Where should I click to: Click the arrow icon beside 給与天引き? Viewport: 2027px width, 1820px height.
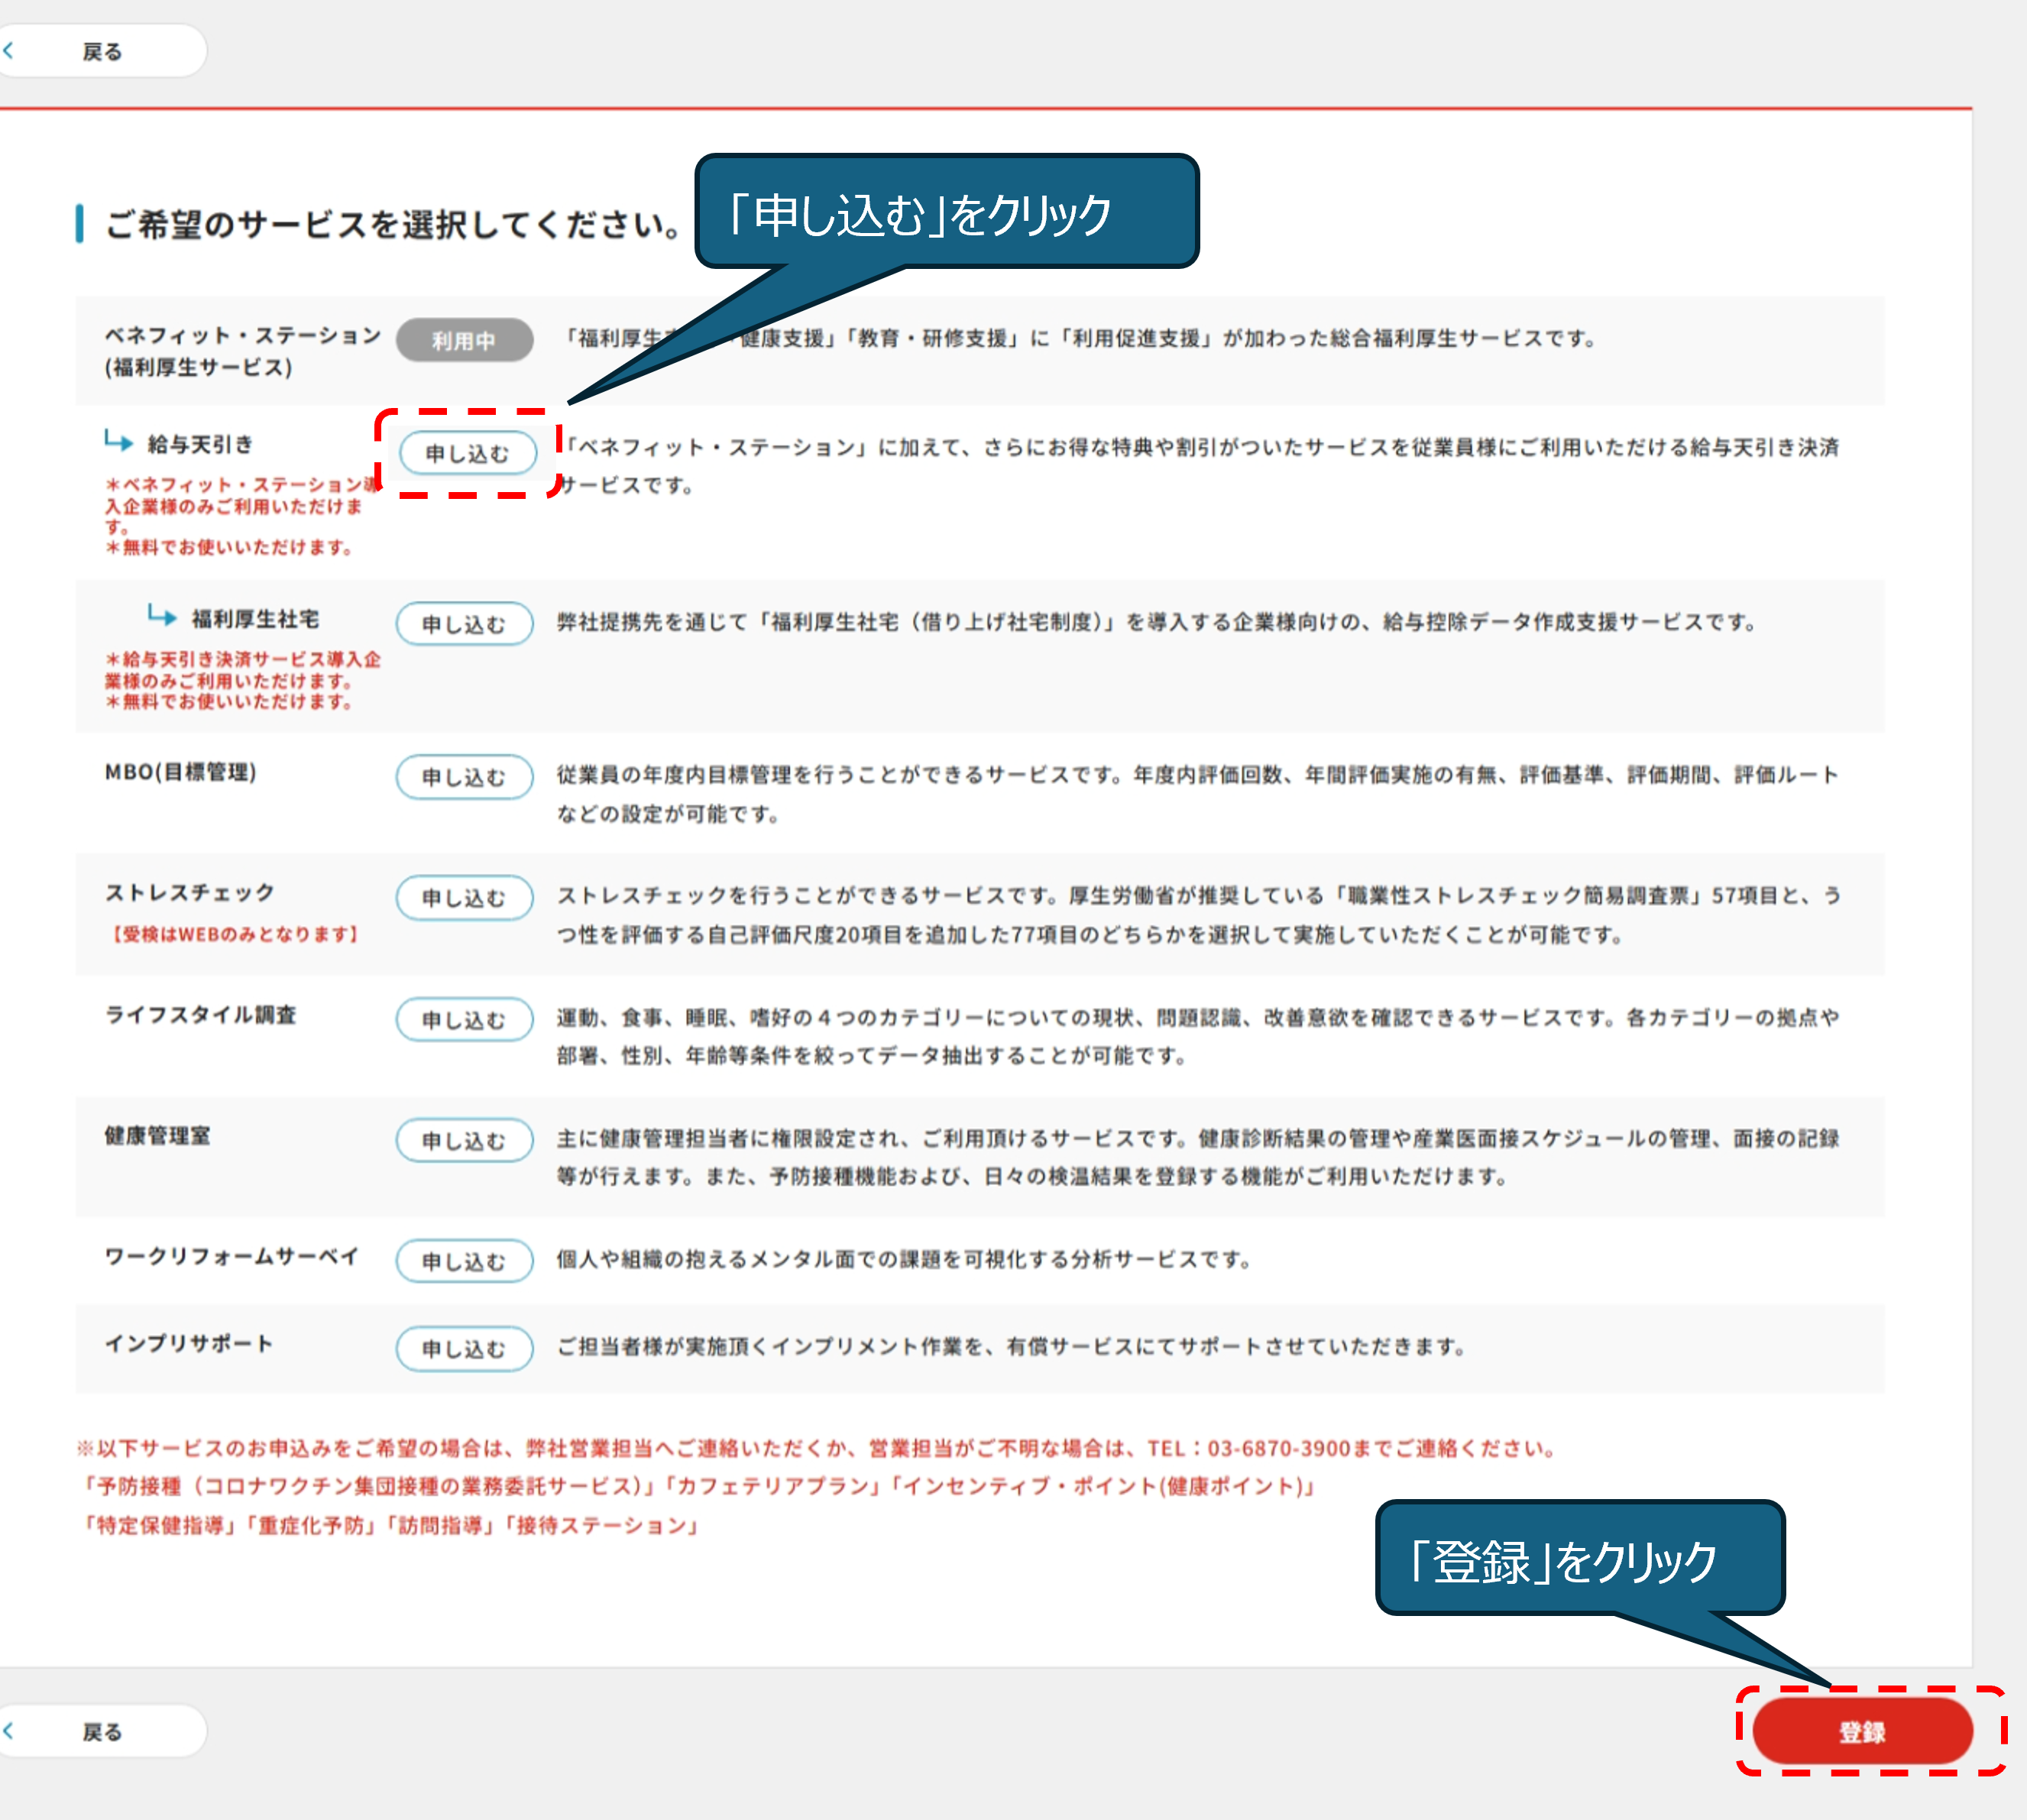point(119,441)
